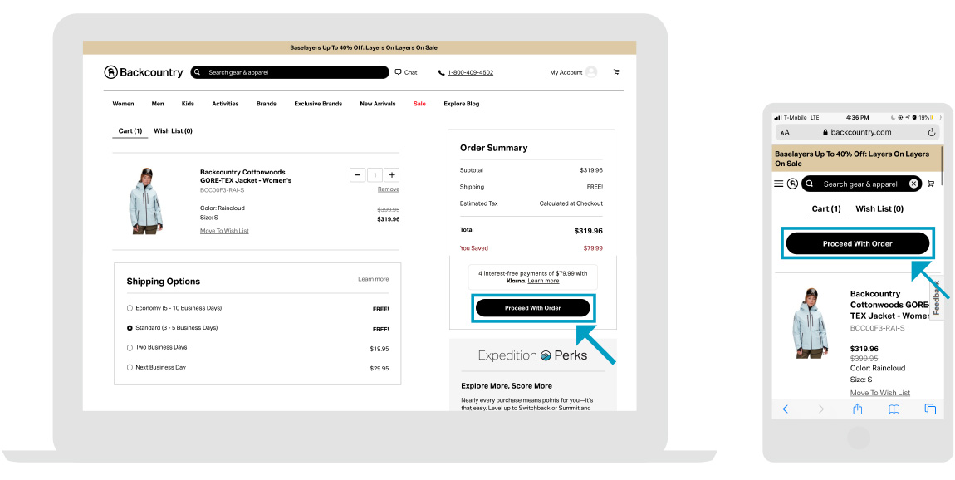Open cart icon on phone header
The width and height of the screenshot is (955, 480).
point(931,184)
